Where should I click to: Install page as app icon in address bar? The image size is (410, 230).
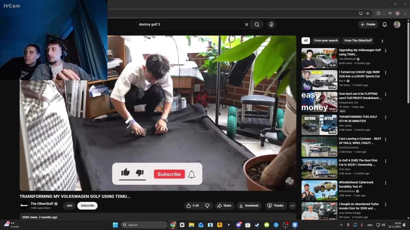(361, 13)
